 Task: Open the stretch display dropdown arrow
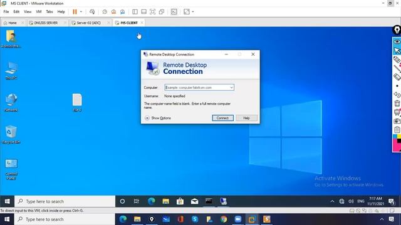click(x=193, y=12)
